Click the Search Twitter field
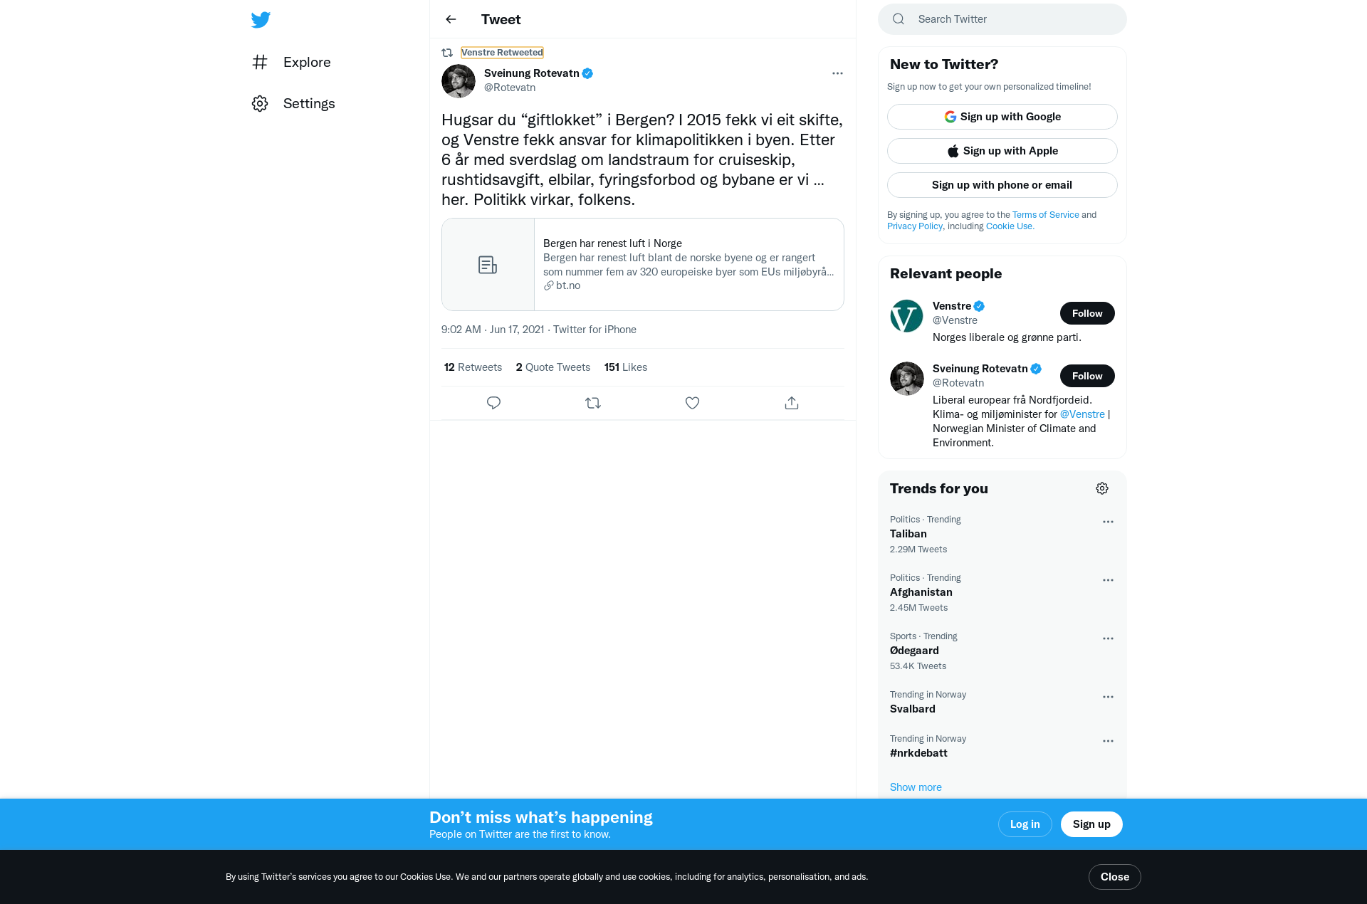 pos(1002,19)
